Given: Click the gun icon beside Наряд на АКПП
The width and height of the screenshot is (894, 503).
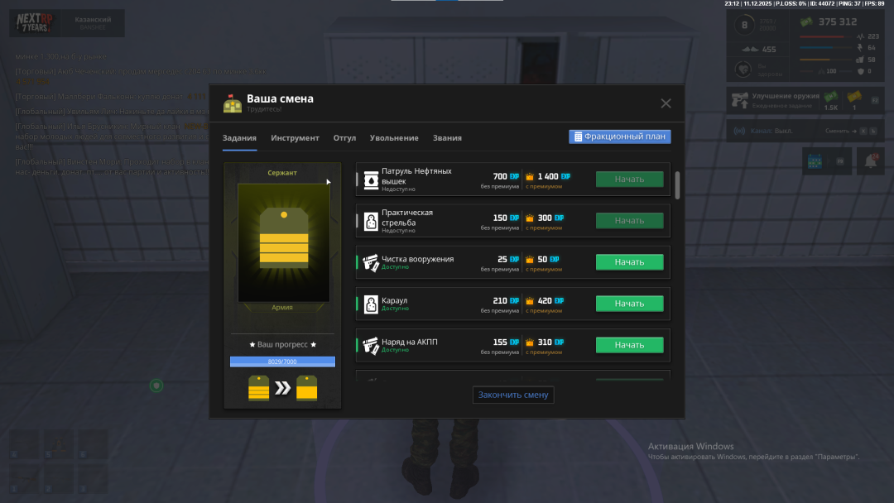Looking at the screenshot, I should 371,345.
